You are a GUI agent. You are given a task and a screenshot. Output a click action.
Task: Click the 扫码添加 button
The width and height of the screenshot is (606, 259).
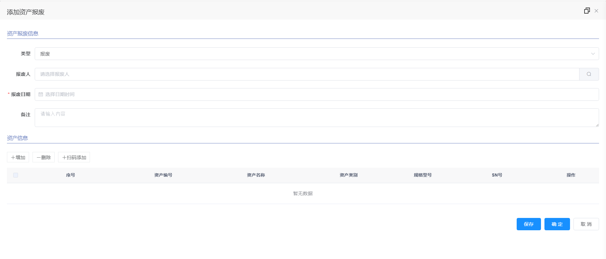(74, 157)
